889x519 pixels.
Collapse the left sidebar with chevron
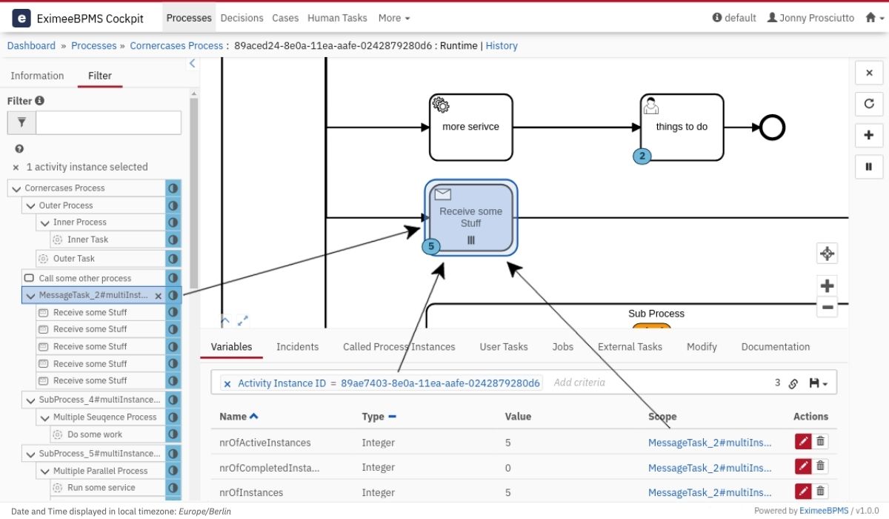(x=193, y=64)
